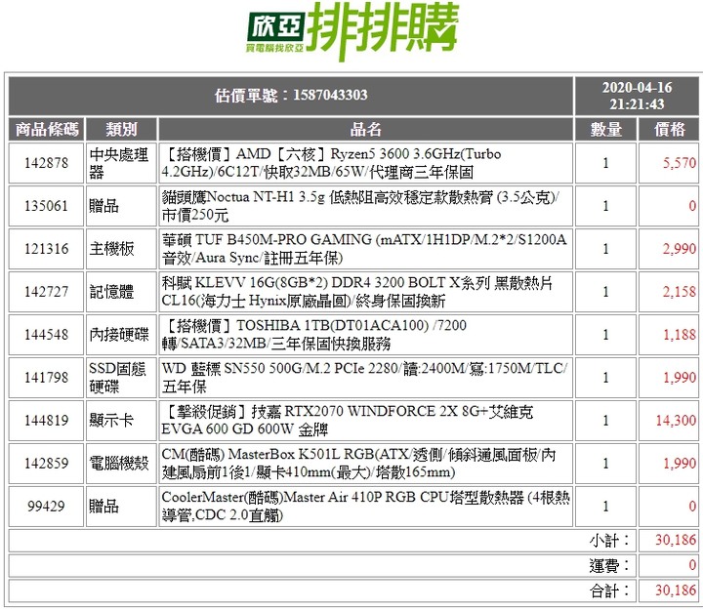Select category 內接硬碟
Viewport: 703px width, 610px height.
click(x=119, y=335)
